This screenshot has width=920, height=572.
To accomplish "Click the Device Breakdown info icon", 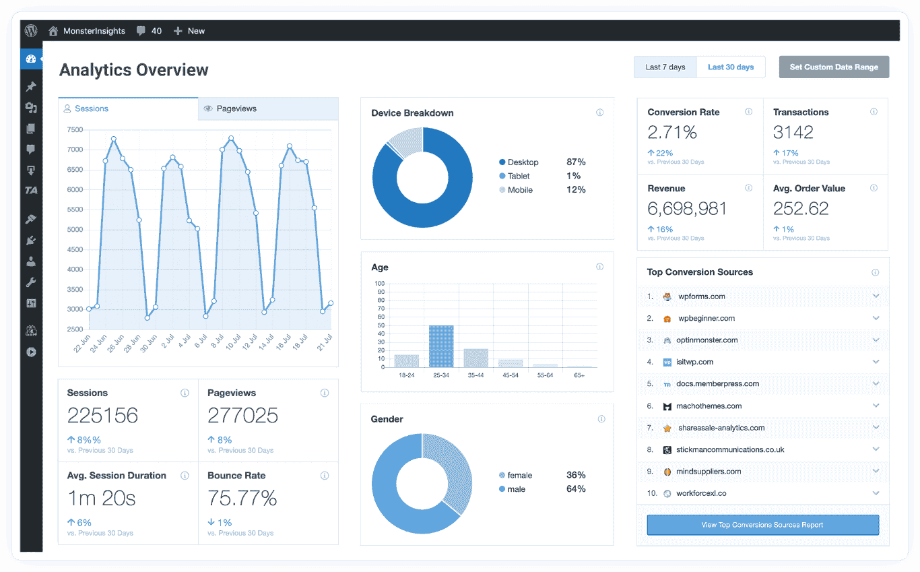I will pos(599,113).
